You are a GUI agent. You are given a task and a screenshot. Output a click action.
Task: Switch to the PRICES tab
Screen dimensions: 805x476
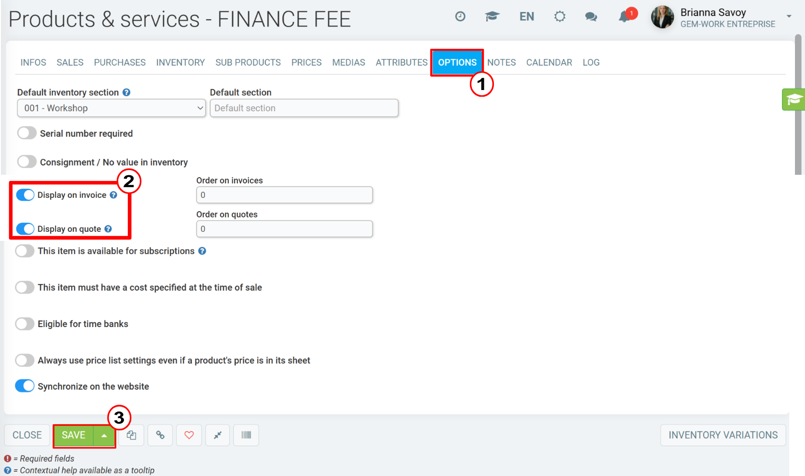(x=306, y=62)
